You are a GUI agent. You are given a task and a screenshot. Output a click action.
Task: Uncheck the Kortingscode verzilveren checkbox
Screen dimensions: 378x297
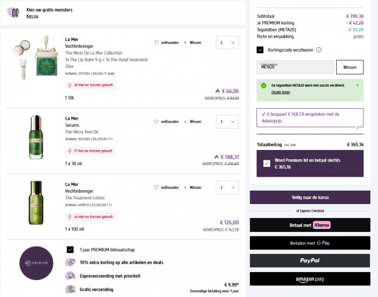[x=260, y=50]
